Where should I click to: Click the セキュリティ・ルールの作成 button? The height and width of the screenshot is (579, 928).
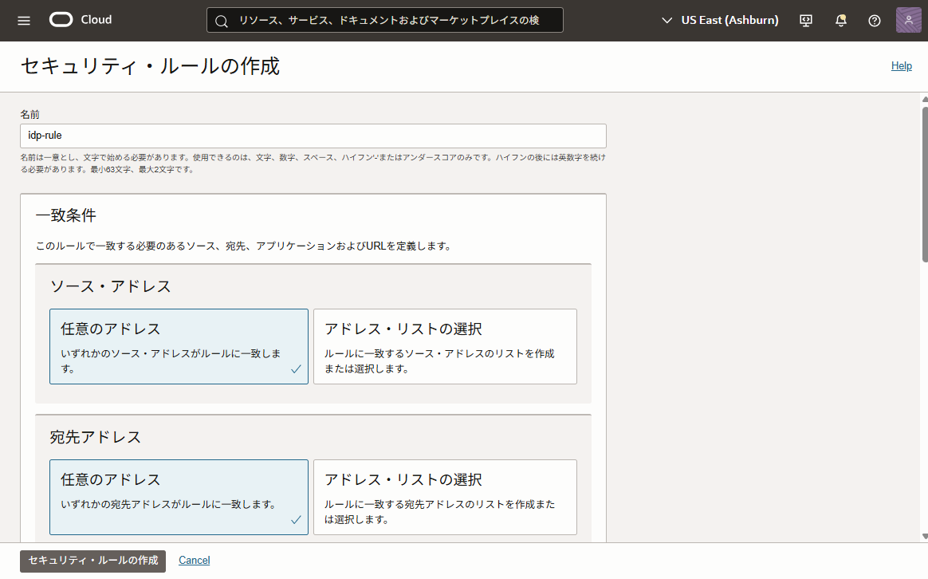92,561
